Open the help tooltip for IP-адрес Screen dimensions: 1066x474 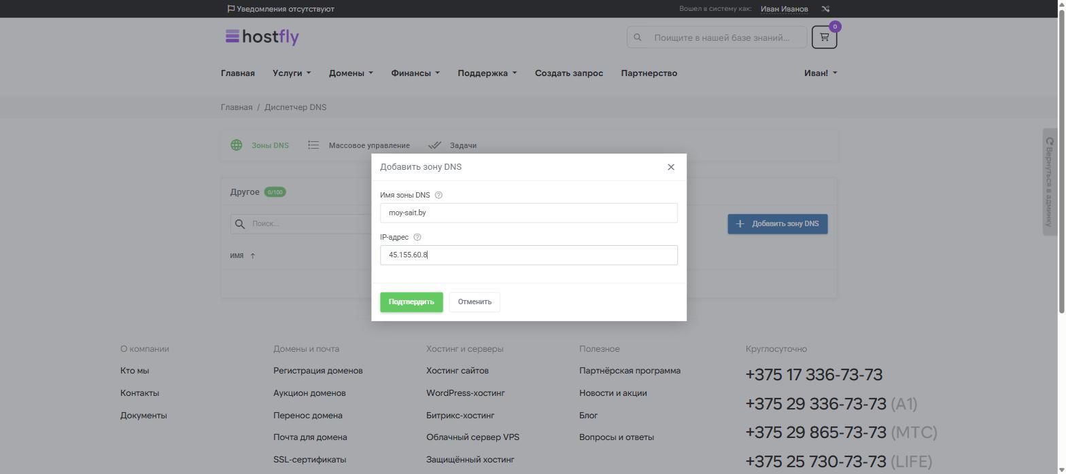[417, 237]
